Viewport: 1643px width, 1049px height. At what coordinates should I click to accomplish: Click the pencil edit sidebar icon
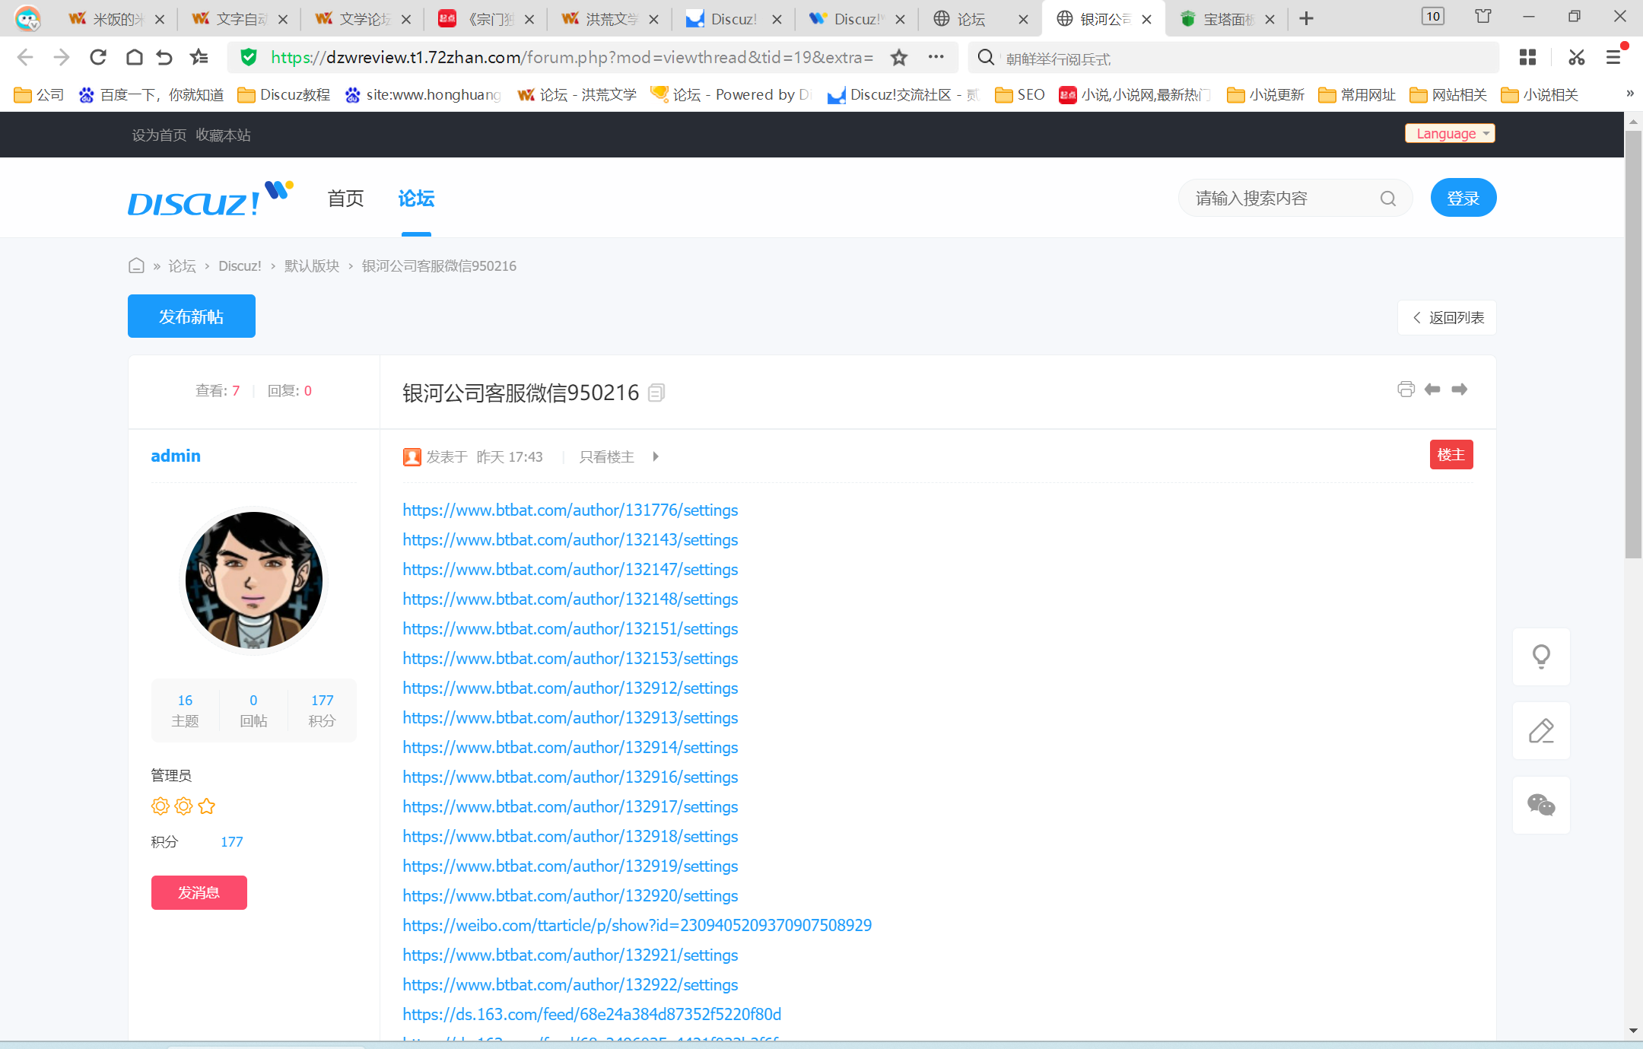pos(1541,731)
